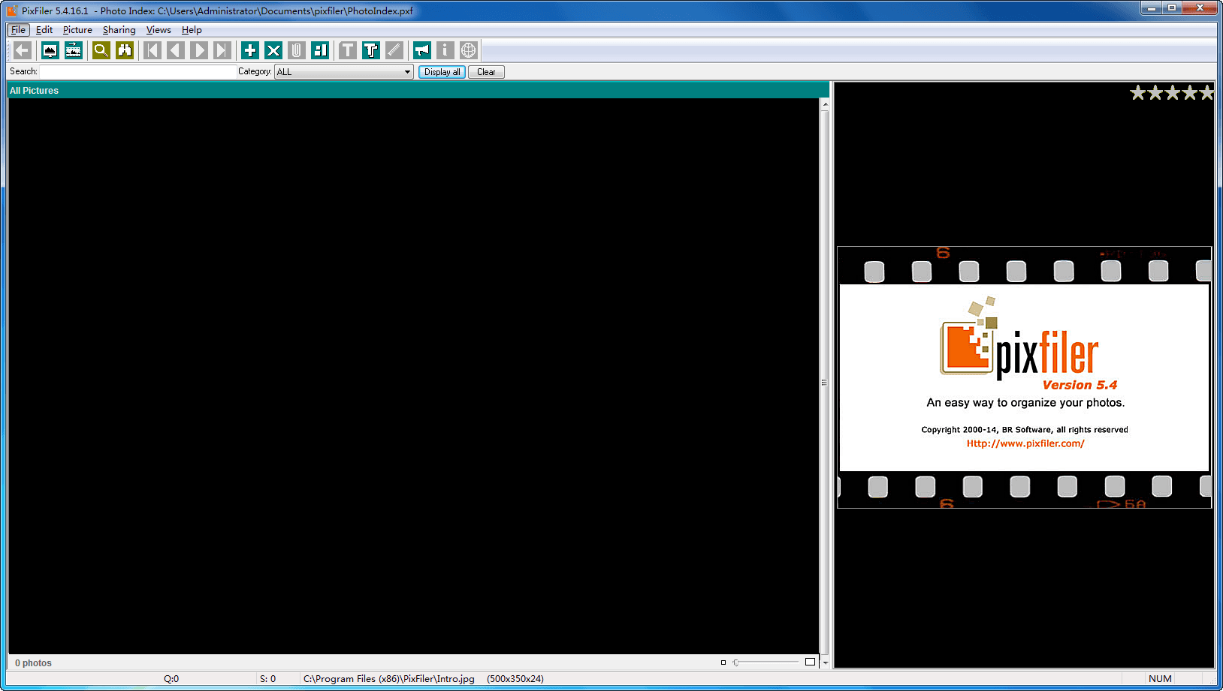The width and height of the screenshot is (1223, 691).
Task: Click the NUM indicator in status bar
Action: pos(1160,679)
